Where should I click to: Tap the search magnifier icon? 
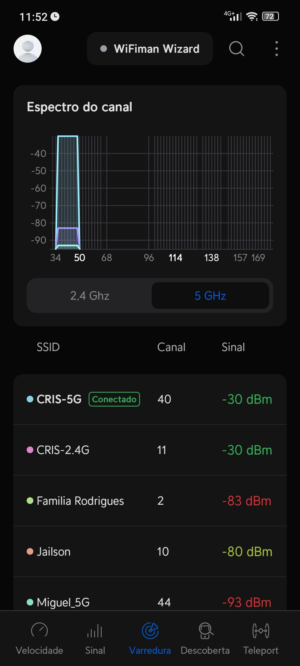pos(236,49)
